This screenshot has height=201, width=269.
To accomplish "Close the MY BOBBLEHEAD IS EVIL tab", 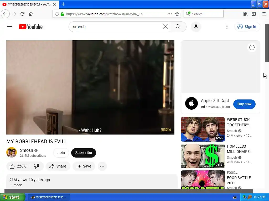I will coord(54,4).
